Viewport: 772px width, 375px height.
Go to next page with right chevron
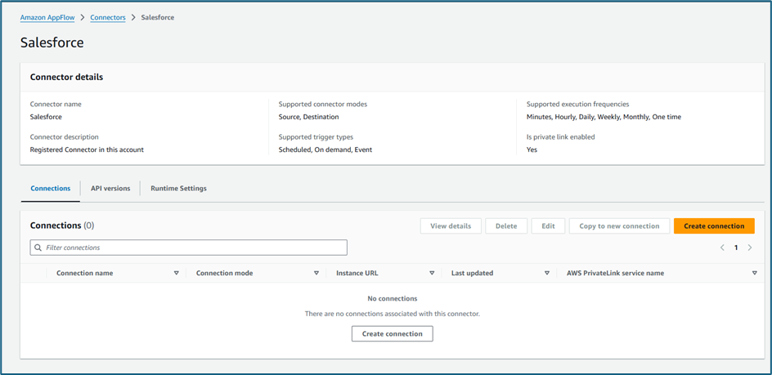750,248
